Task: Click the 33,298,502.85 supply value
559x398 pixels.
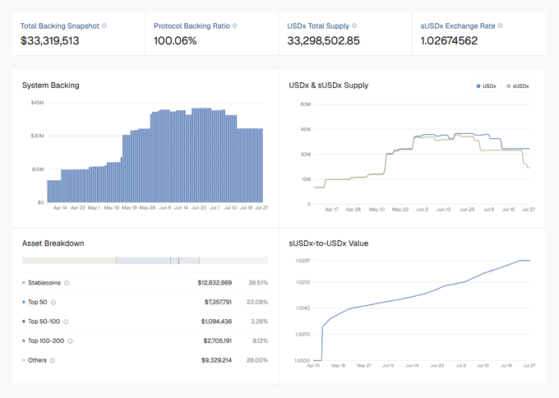Action: tap(323, 40)
